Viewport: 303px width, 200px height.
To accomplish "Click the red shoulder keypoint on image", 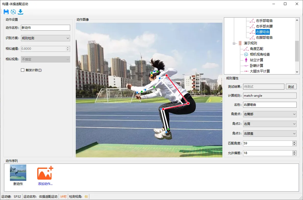I will (167, 75).
